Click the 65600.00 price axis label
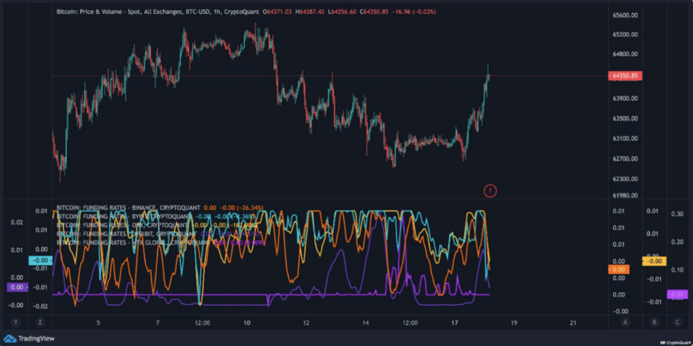The image size is (693, 346). (x=625, y=15)
